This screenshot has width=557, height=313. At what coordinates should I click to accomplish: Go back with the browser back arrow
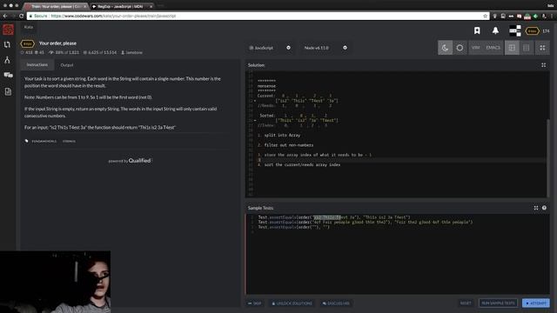(5, 16)
